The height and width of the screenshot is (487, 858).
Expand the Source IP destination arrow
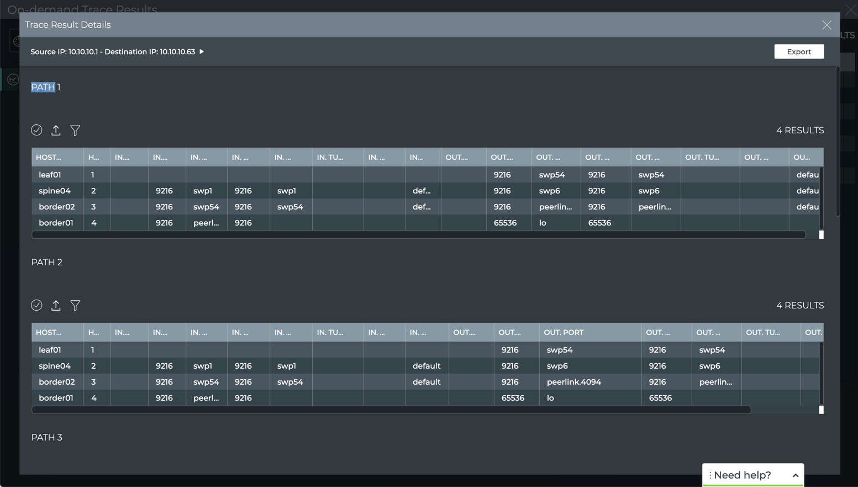tap(202, 51)
